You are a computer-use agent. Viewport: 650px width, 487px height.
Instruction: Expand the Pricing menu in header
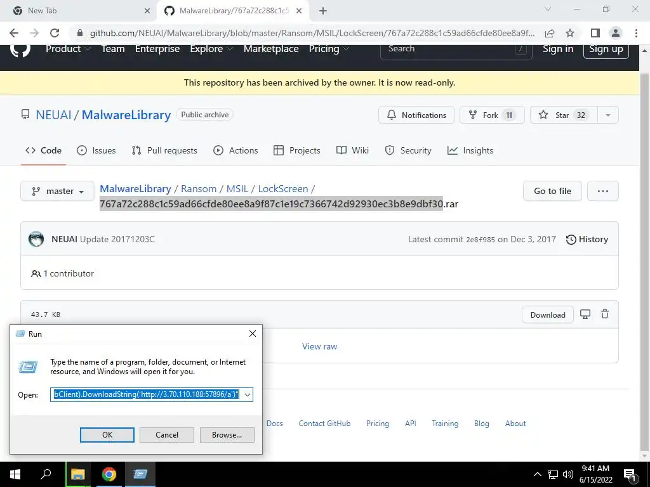pyautogui.click(x=329, y=49)
